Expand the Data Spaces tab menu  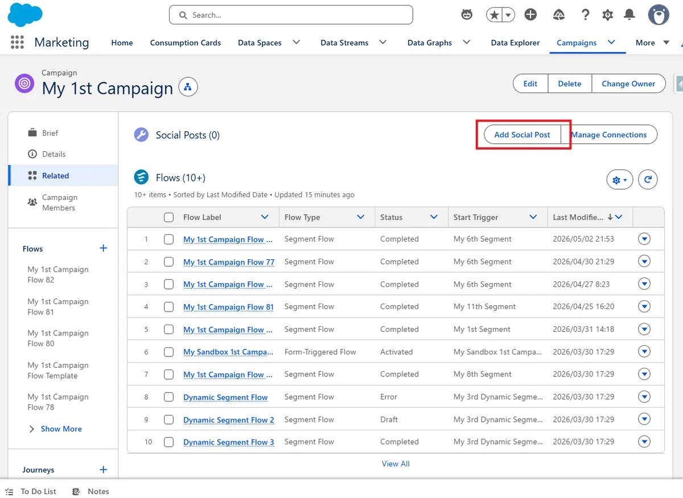point(296,43)
